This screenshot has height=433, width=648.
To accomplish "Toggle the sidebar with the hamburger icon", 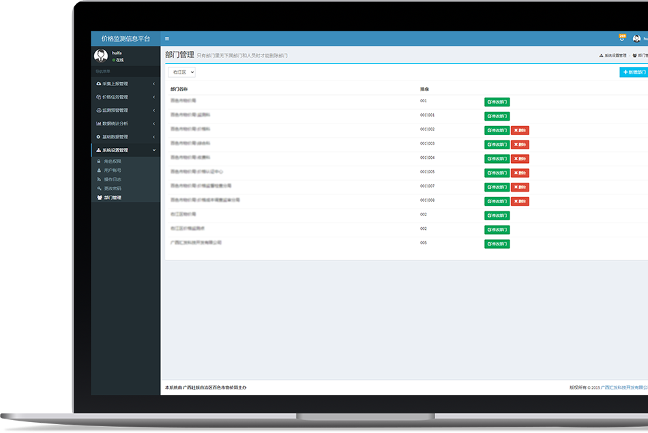I will click(167, 39).
